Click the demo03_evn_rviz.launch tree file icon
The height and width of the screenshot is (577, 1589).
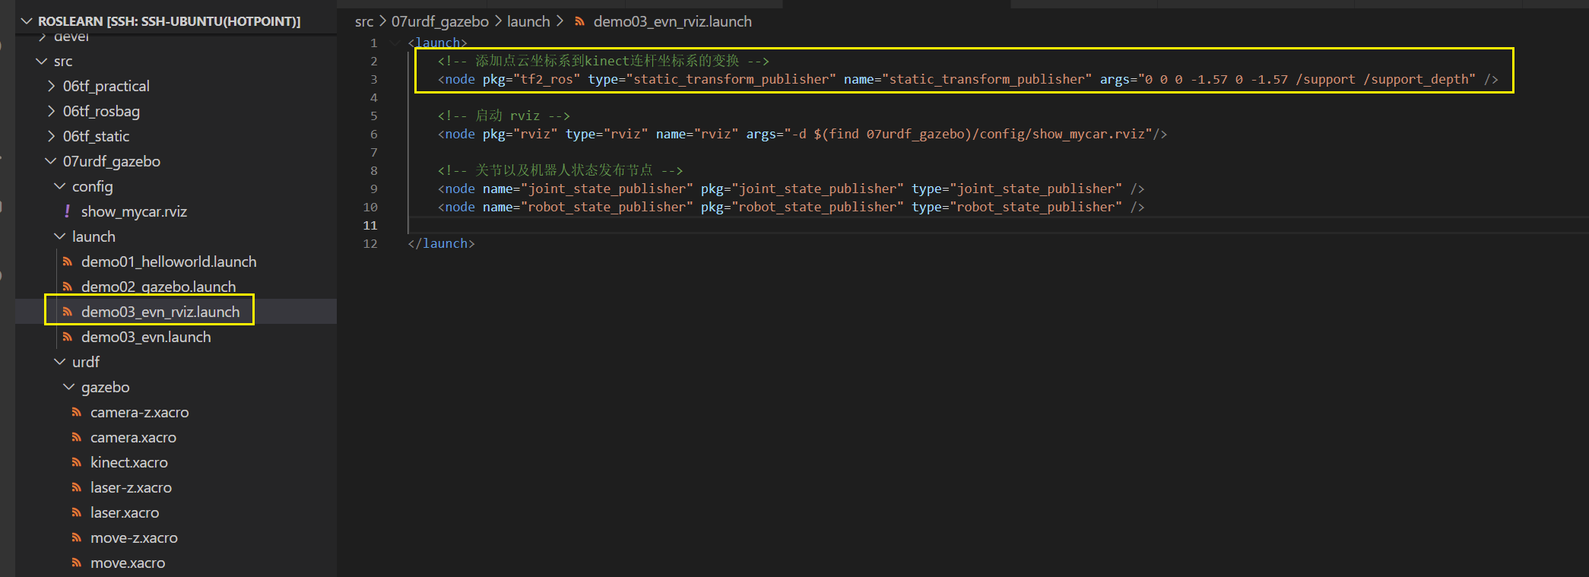(x=68, y=312)
